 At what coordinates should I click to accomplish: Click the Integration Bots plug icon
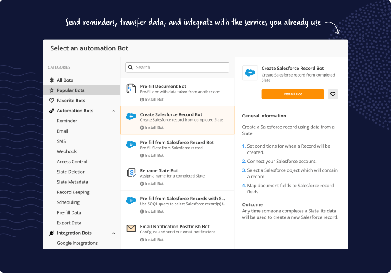click(52, 233)
